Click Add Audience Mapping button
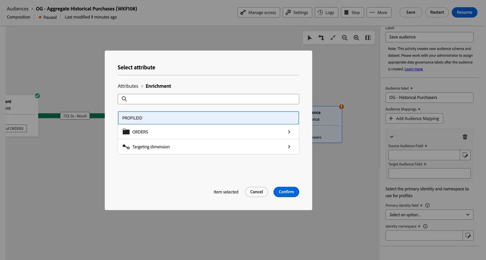 click(414, 119)
